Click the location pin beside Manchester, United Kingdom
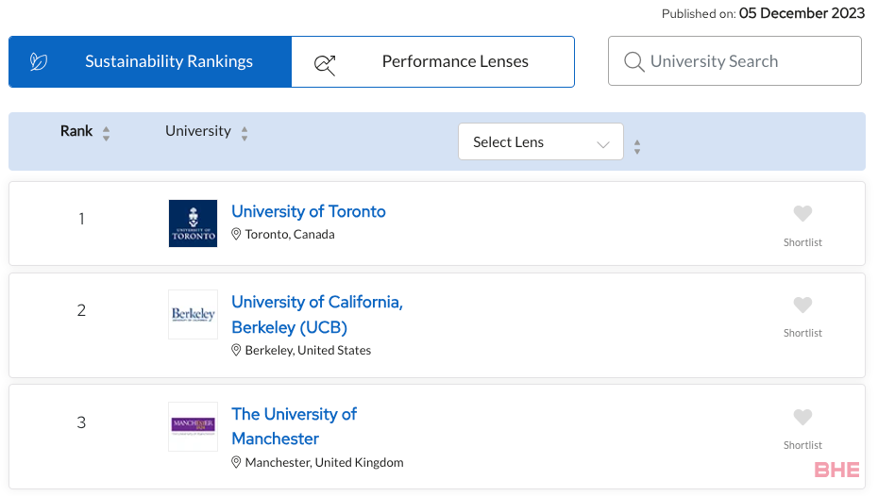 (236, 462)
